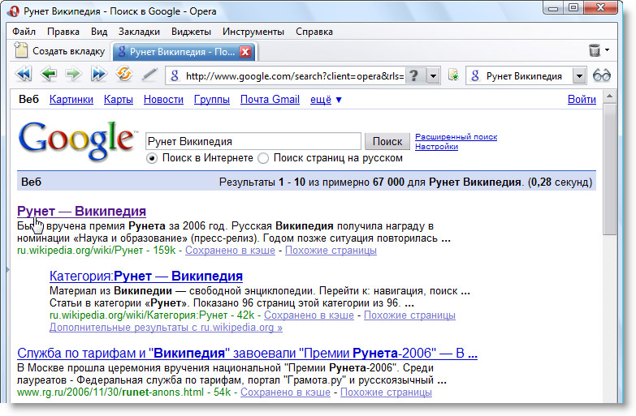The width and height of the screenshot is (636, 416).
Task: Open the Картинки link
Action: click(x=71, y=100)
